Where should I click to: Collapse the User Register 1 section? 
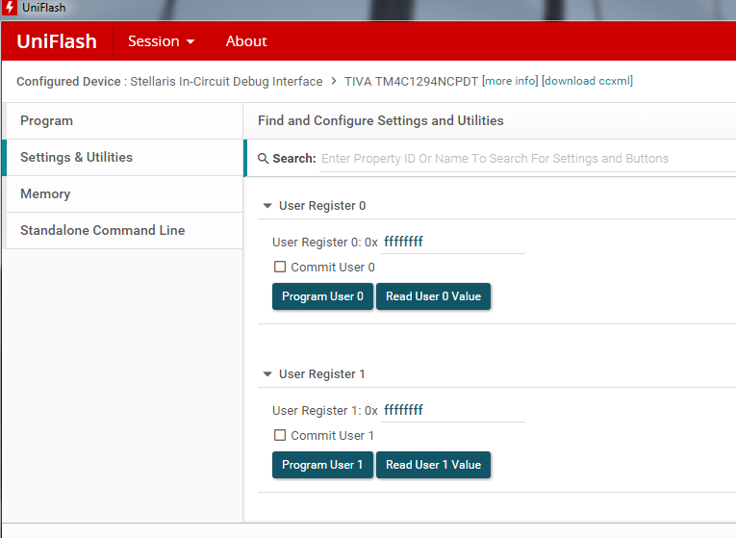[267, 374]
